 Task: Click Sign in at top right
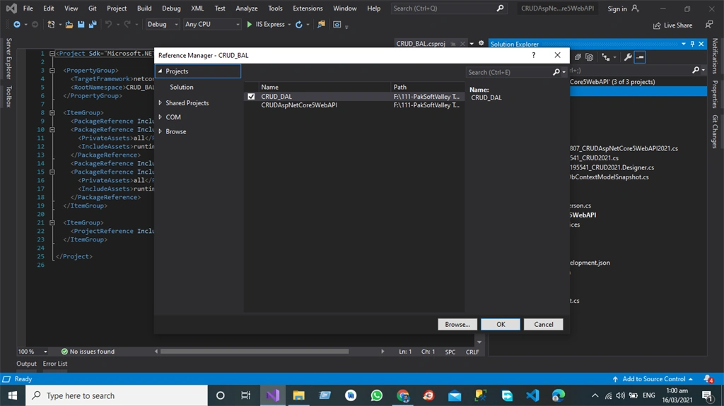click(x=623, y=8)
